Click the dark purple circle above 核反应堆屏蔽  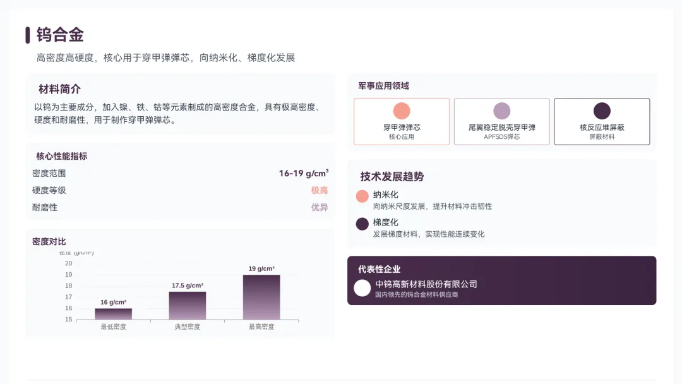tap(602, 111)
